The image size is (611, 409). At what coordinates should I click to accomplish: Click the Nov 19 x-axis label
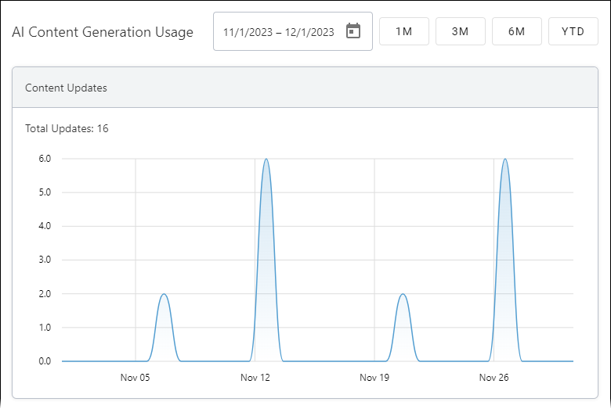(374, 378)
